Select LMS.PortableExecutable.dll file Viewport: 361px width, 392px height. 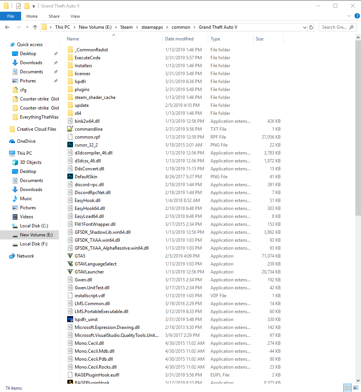(x=101, y=312)
